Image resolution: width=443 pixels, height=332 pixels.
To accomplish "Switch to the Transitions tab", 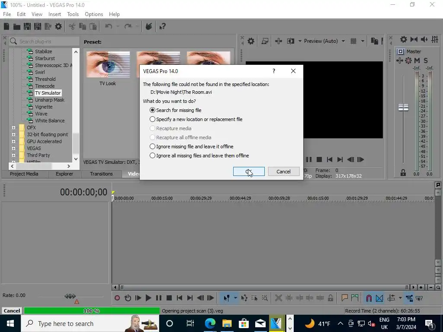I will point(101,174).
